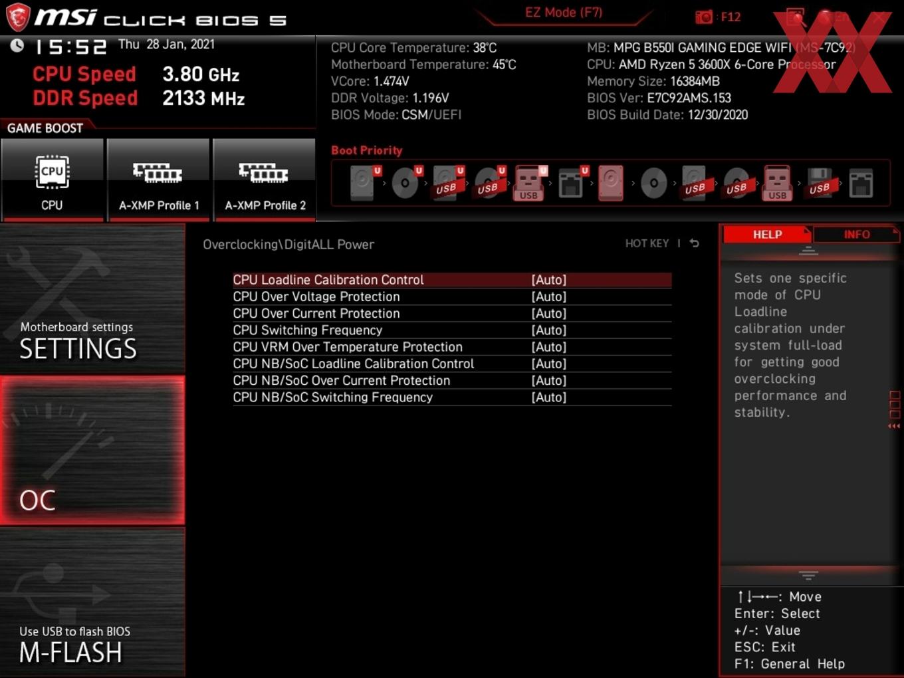Click the Motherboard Temperature: 45°C reading
This screenshot has width=904, height=678.
423,64
